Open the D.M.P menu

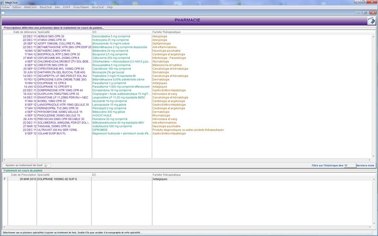click(x=67, y=7)
